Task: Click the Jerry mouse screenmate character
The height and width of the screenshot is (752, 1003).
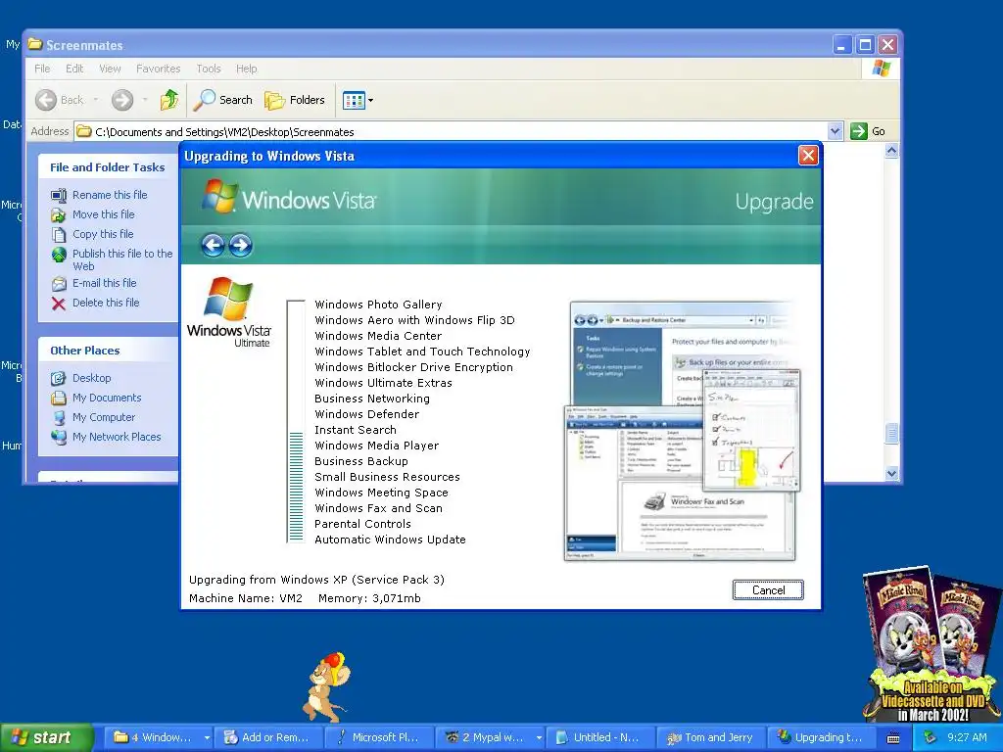Action: click(x=326, y=686)
